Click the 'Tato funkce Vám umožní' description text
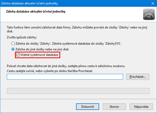This screenshot has height=113, width=157. (77, 29)
